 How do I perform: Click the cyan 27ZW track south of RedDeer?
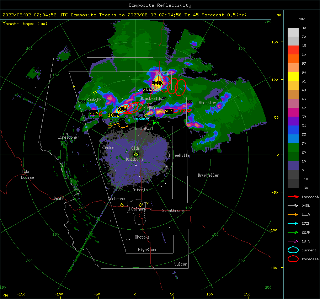[x=142, y=119]
